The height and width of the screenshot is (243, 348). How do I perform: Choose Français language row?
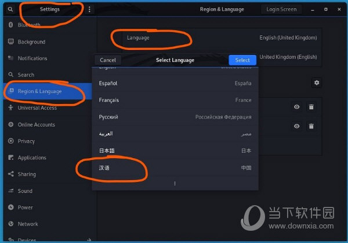pos(175,100)
